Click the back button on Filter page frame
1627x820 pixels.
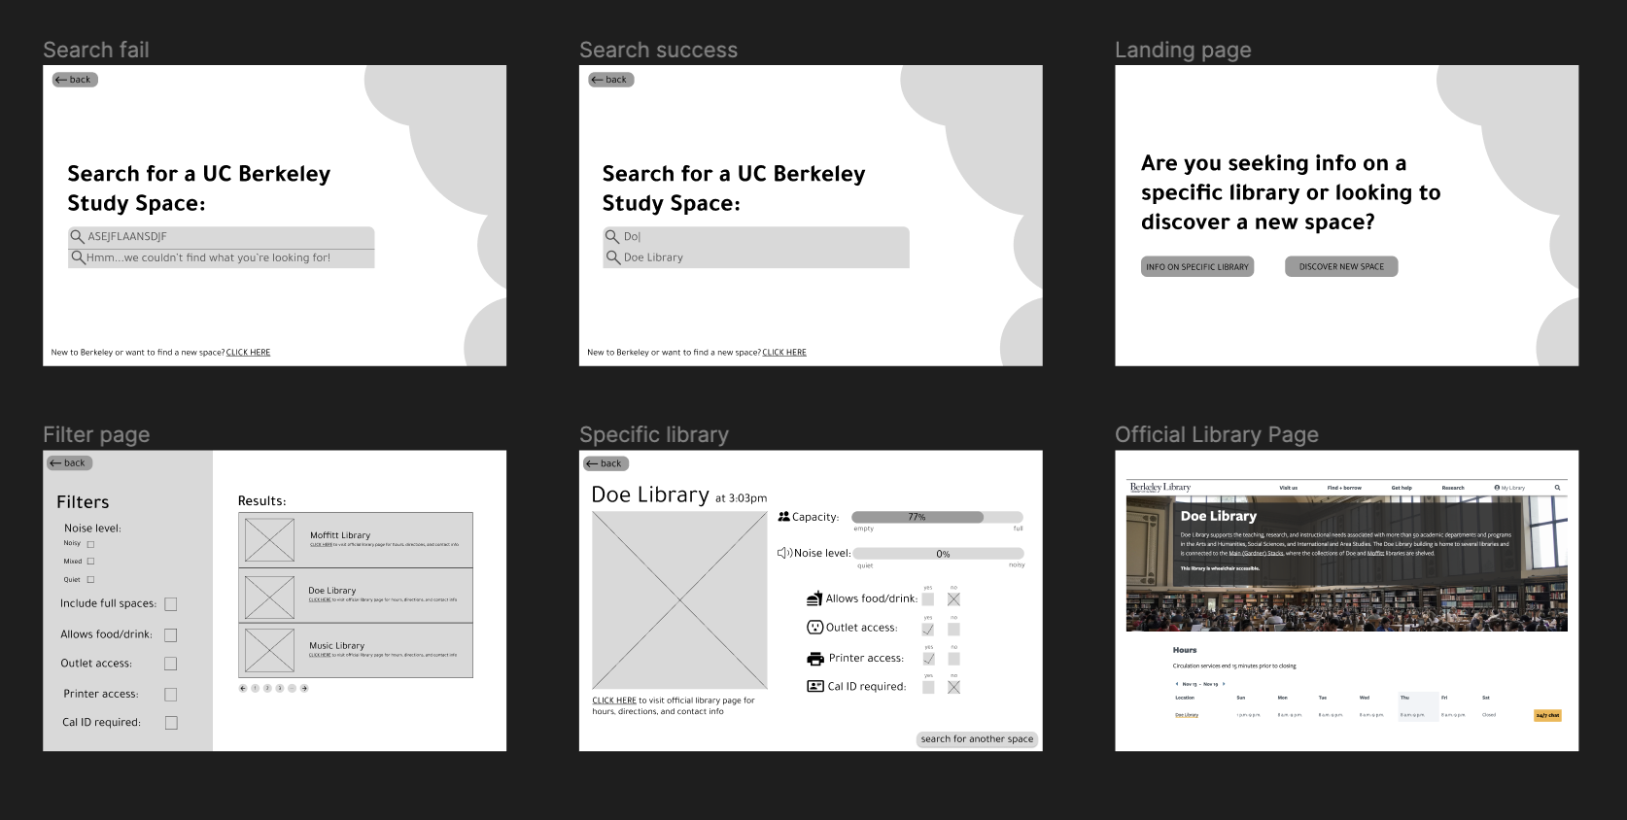[70, 462]
